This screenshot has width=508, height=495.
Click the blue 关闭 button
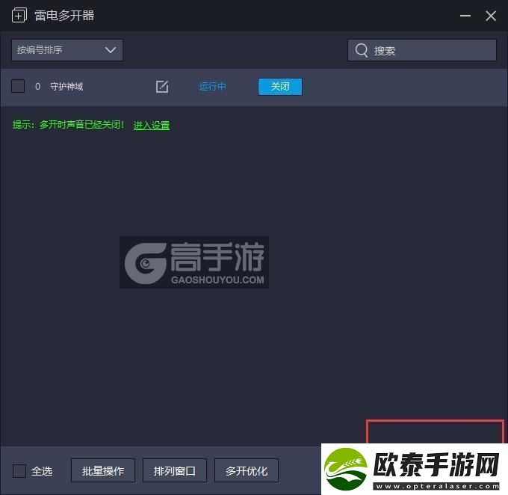click(x=280, y=87)
